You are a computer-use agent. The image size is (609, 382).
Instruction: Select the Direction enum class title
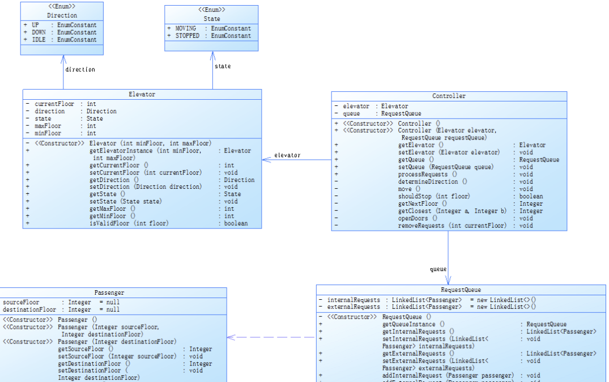click(62, 15)
